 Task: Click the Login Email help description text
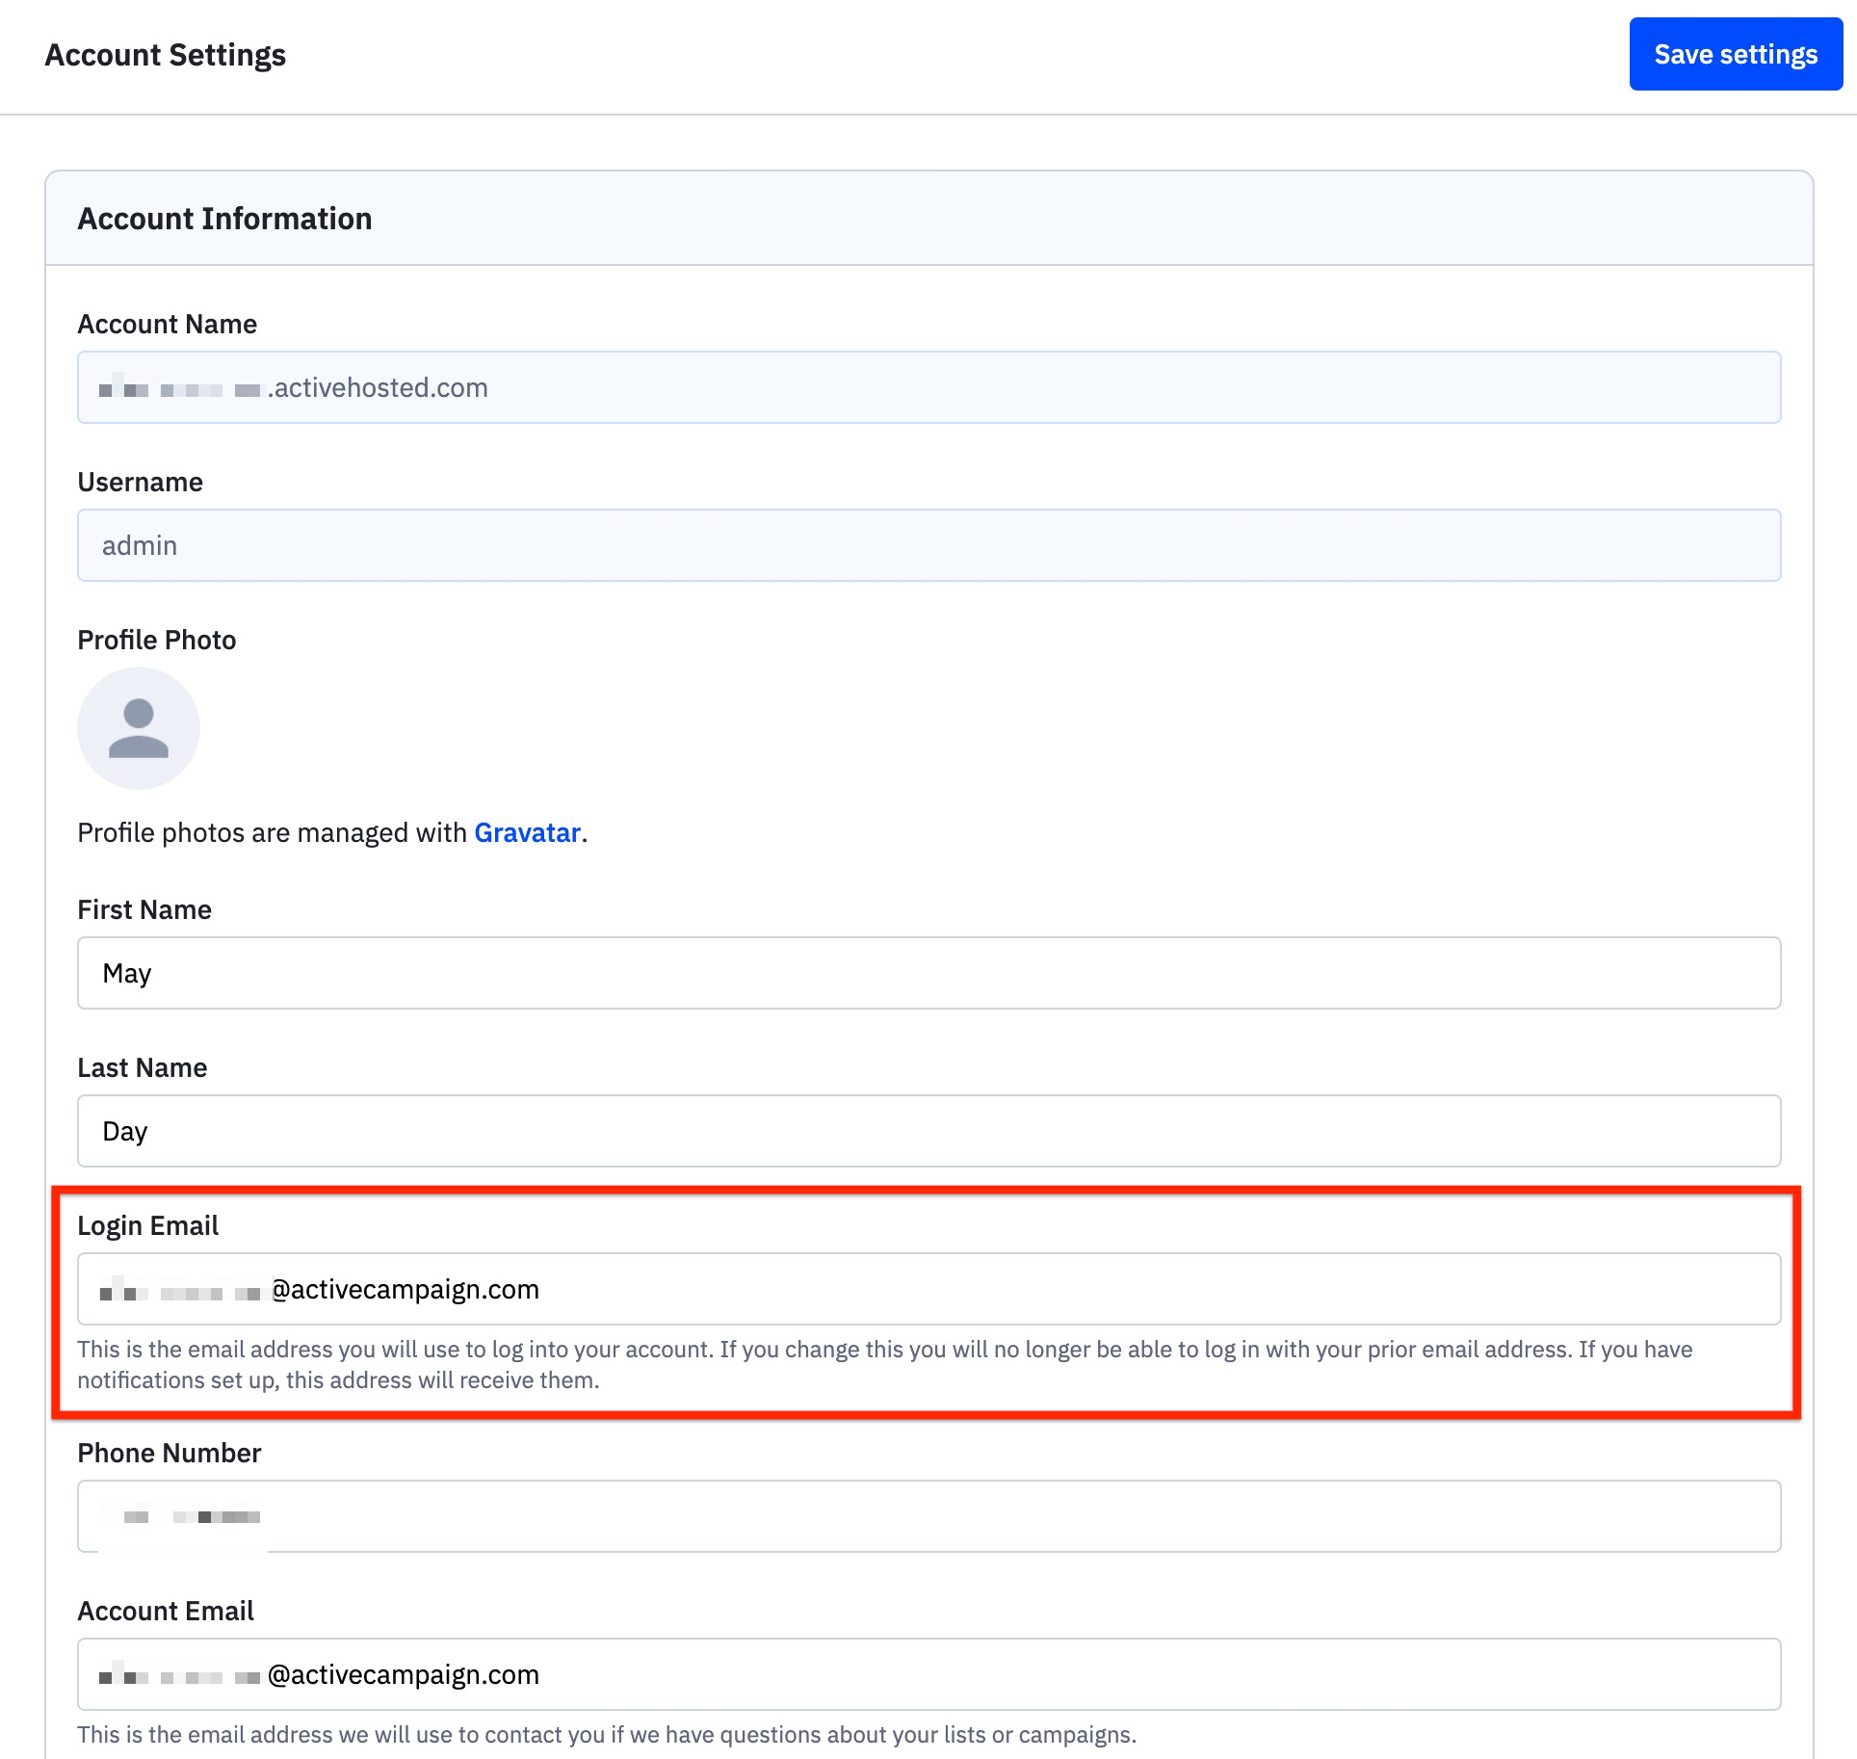point(884,1364)
